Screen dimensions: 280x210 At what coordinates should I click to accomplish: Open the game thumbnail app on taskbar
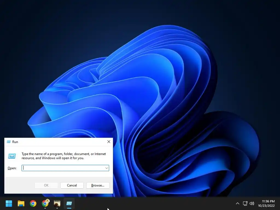click(57, 203)
